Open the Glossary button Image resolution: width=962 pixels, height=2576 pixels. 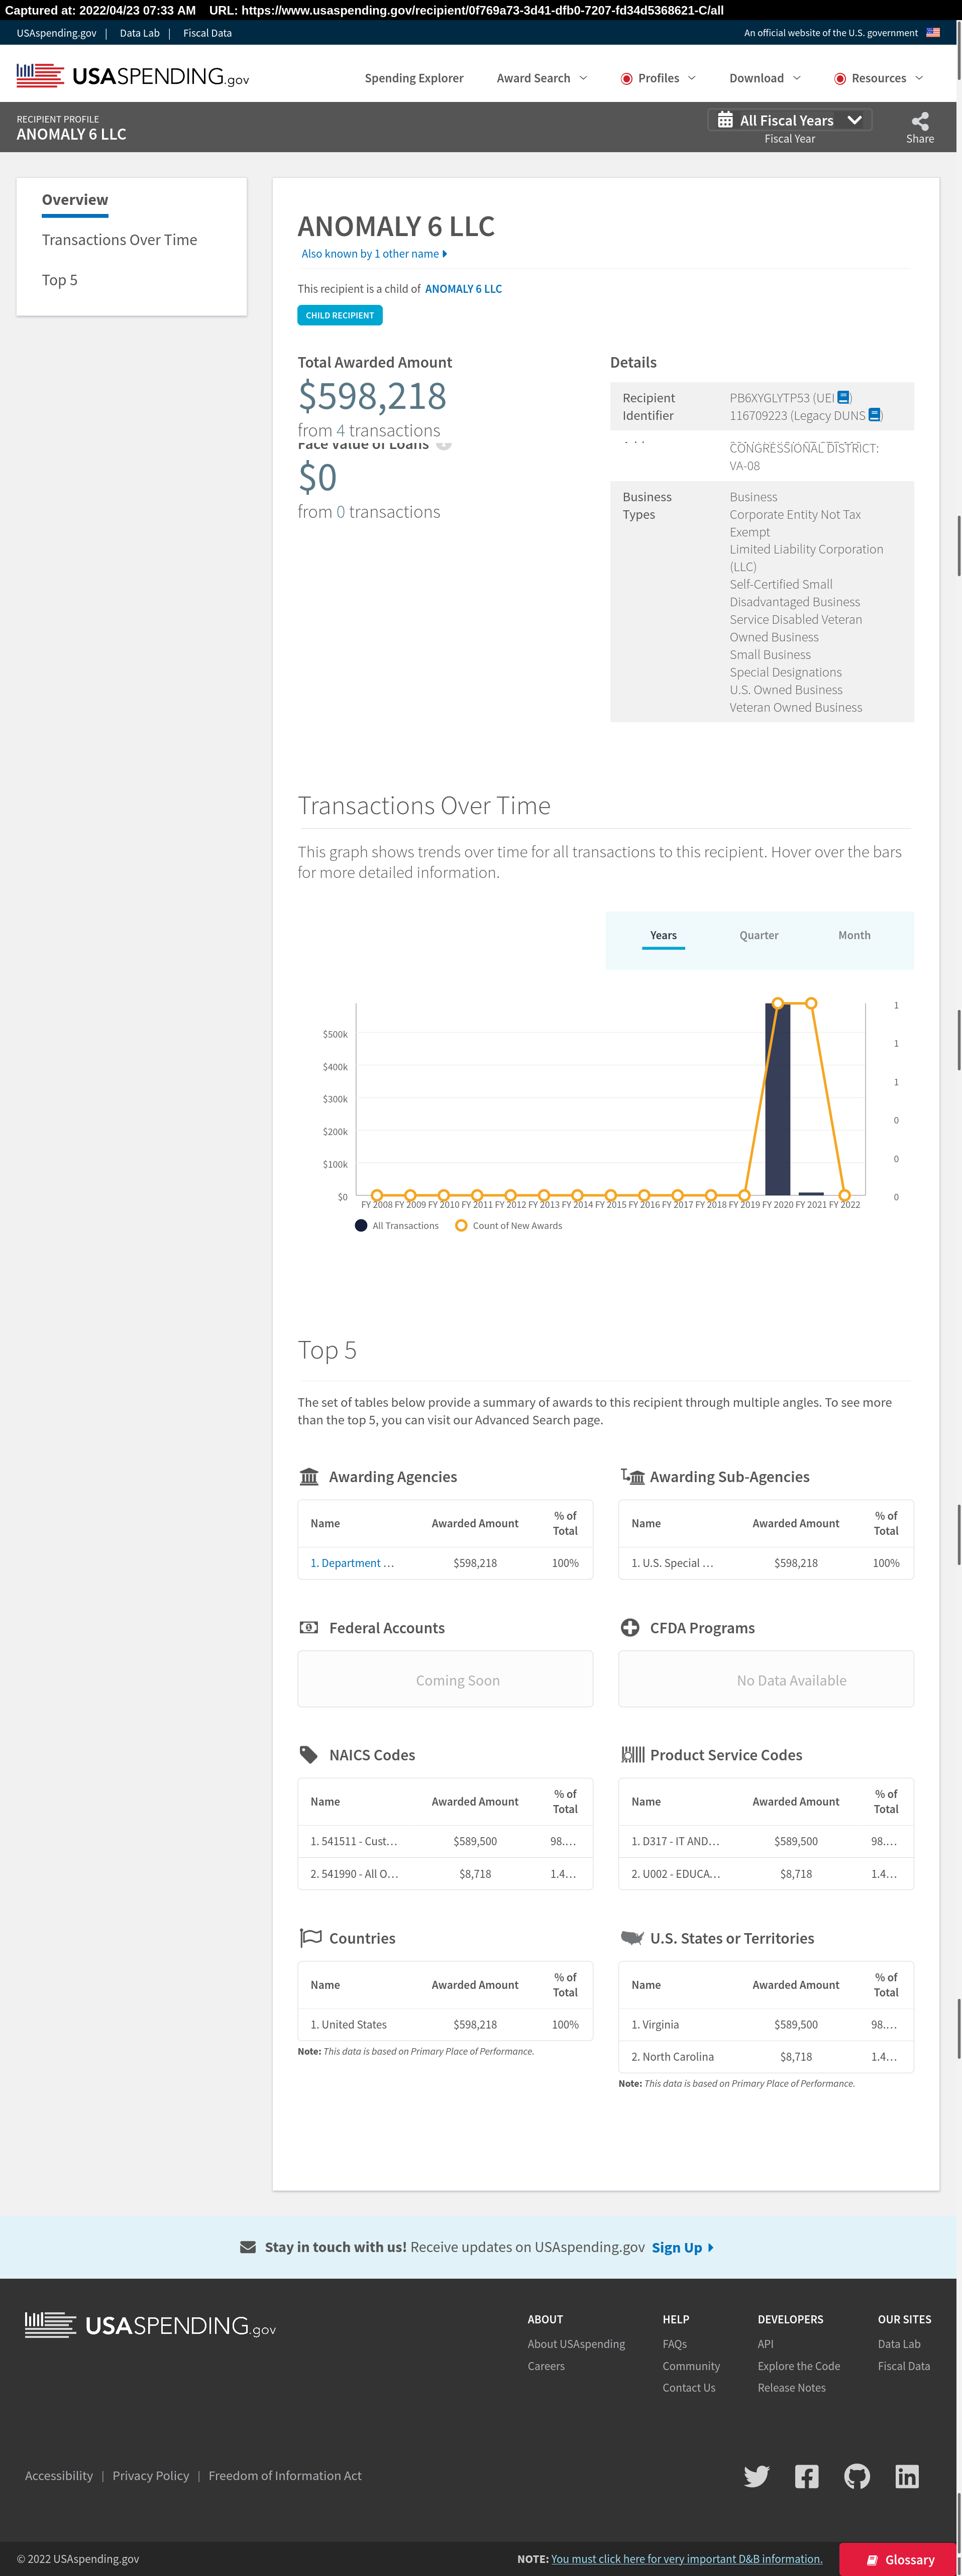pos(897,2559)
